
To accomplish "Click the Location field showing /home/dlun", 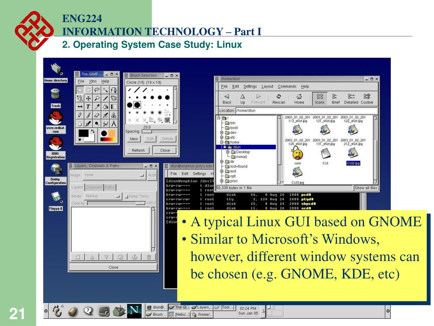I will click(306, 110).
